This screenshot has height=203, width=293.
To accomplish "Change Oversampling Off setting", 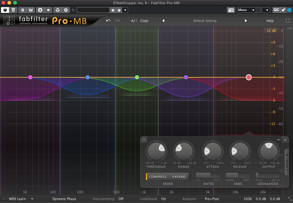I will 121,199.
